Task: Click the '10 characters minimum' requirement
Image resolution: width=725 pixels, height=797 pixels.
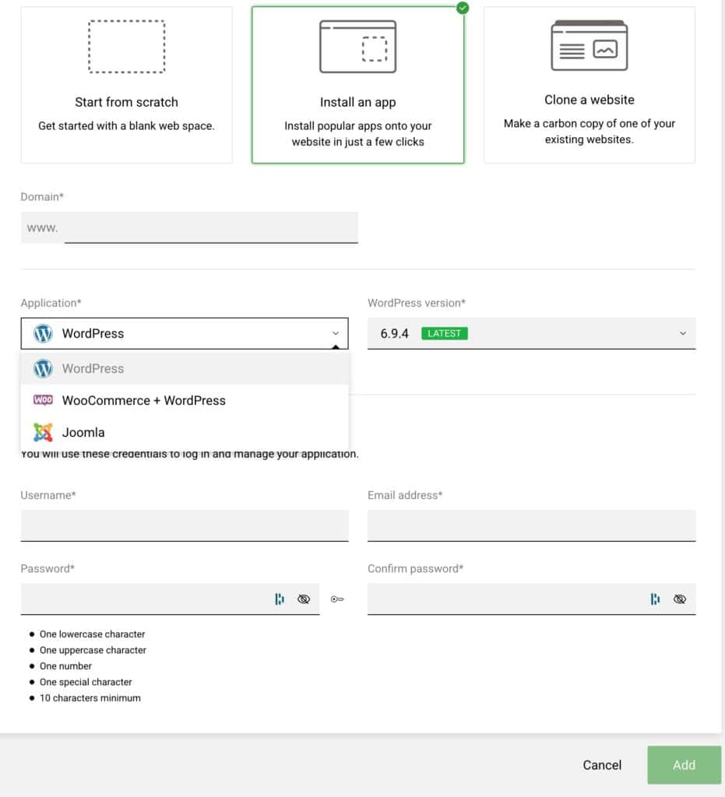Action: 90,698
